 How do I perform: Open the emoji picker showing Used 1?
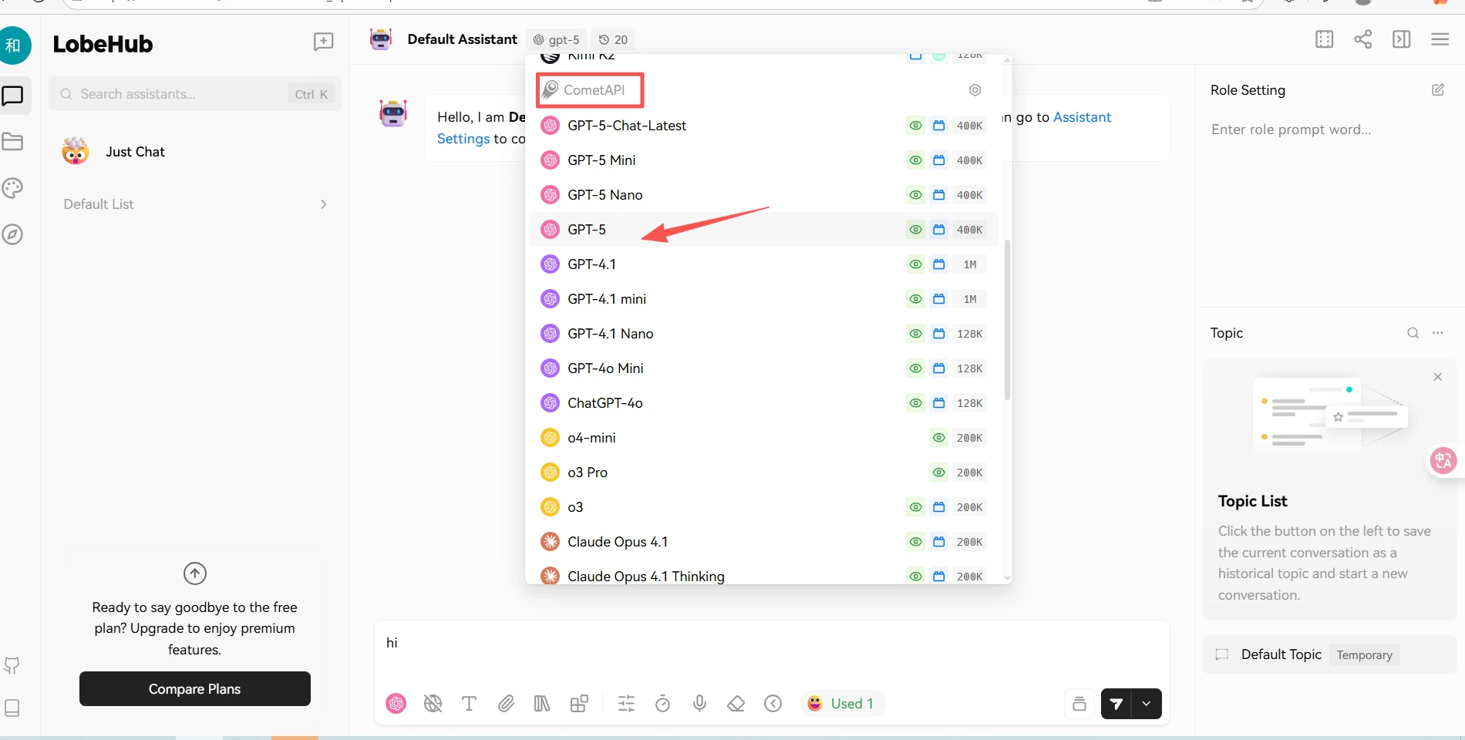[x=842, y=703]
